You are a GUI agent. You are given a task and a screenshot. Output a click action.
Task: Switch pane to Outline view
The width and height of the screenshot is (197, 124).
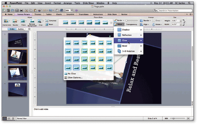21,29
